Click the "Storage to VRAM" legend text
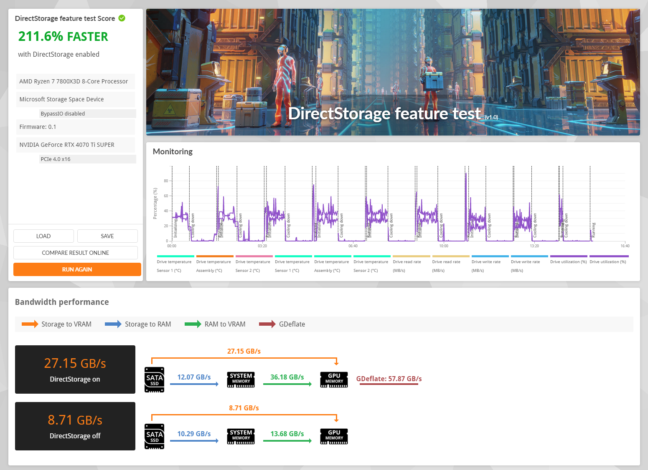This screenshot has width=648, height=470. click(x=66, y=324)
